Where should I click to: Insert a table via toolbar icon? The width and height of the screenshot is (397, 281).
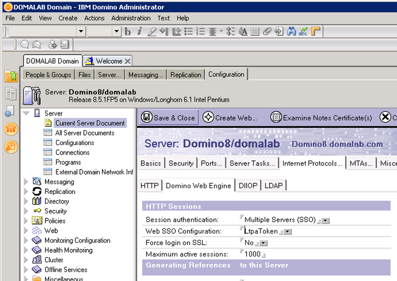point(255,32)
